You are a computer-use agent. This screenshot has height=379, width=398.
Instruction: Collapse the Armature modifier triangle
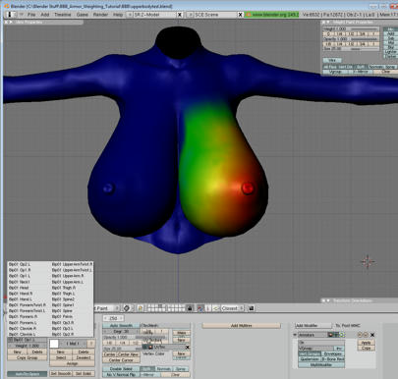[295, 335]
